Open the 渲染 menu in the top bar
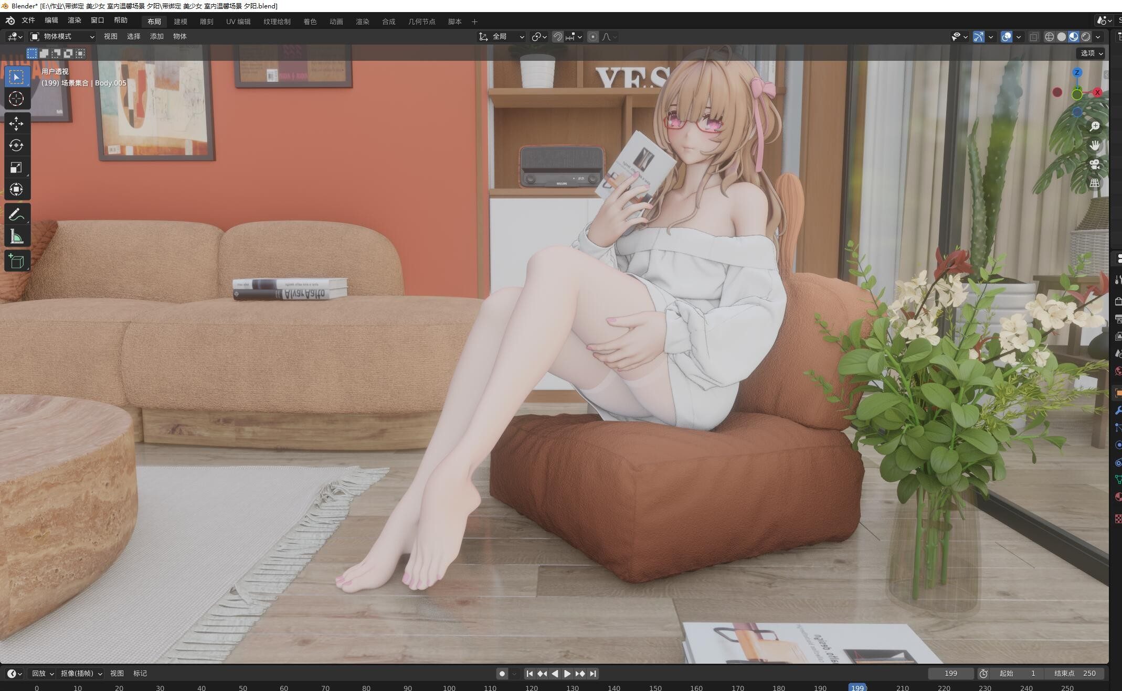 pos(74,20)
